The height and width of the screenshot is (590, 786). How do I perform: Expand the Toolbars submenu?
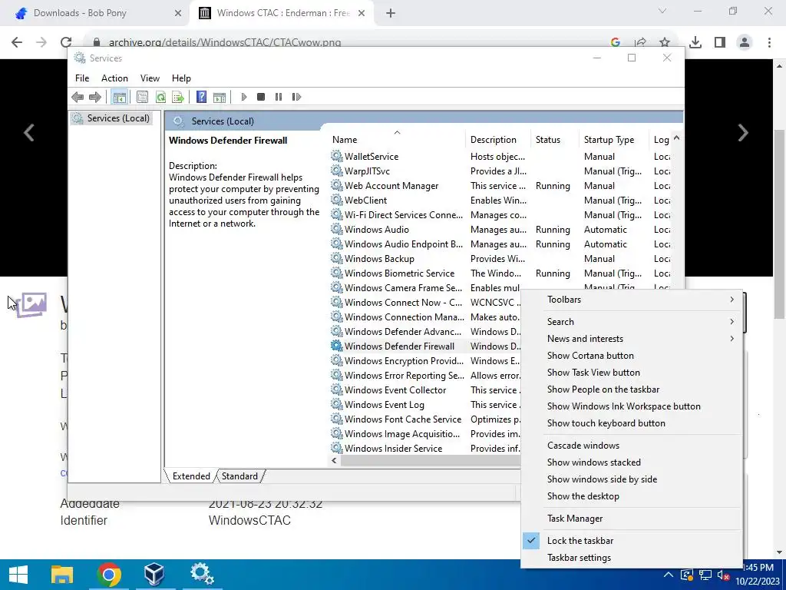tap(632, 300)
